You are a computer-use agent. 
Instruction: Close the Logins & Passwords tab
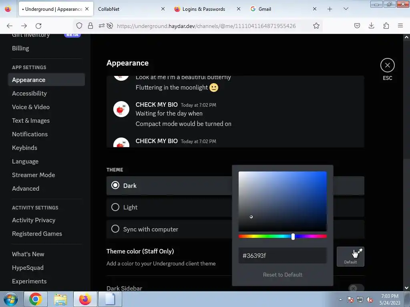[x=239, y=9]
